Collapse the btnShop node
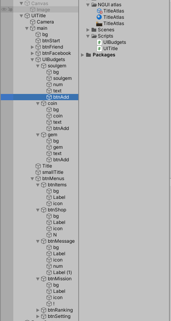 38,210
